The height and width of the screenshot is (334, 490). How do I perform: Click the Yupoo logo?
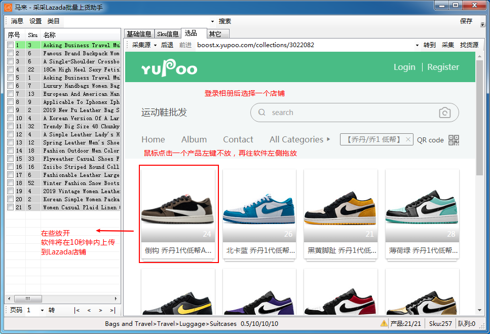tap(169, 68)
